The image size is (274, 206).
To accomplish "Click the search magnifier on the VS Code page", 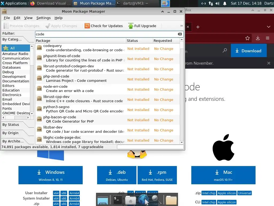I will [x=225, y=51].
